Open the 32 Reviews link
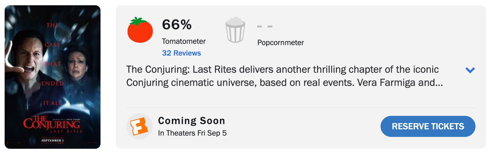 [x=181, y=53]
